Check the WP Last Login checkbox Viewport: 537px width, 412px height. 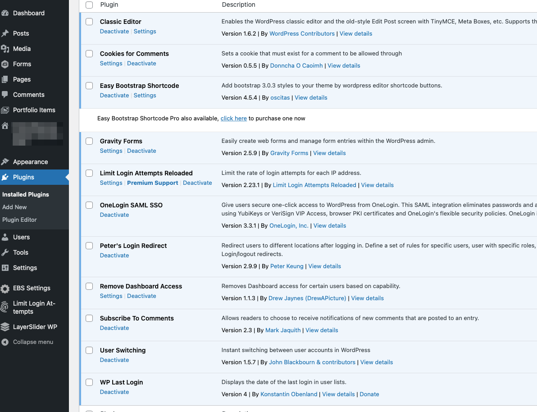pyautogui.click(x=89, y=383)
